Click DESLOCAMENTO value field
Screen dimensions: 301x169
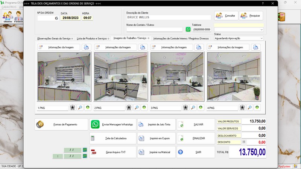[254, 136]
